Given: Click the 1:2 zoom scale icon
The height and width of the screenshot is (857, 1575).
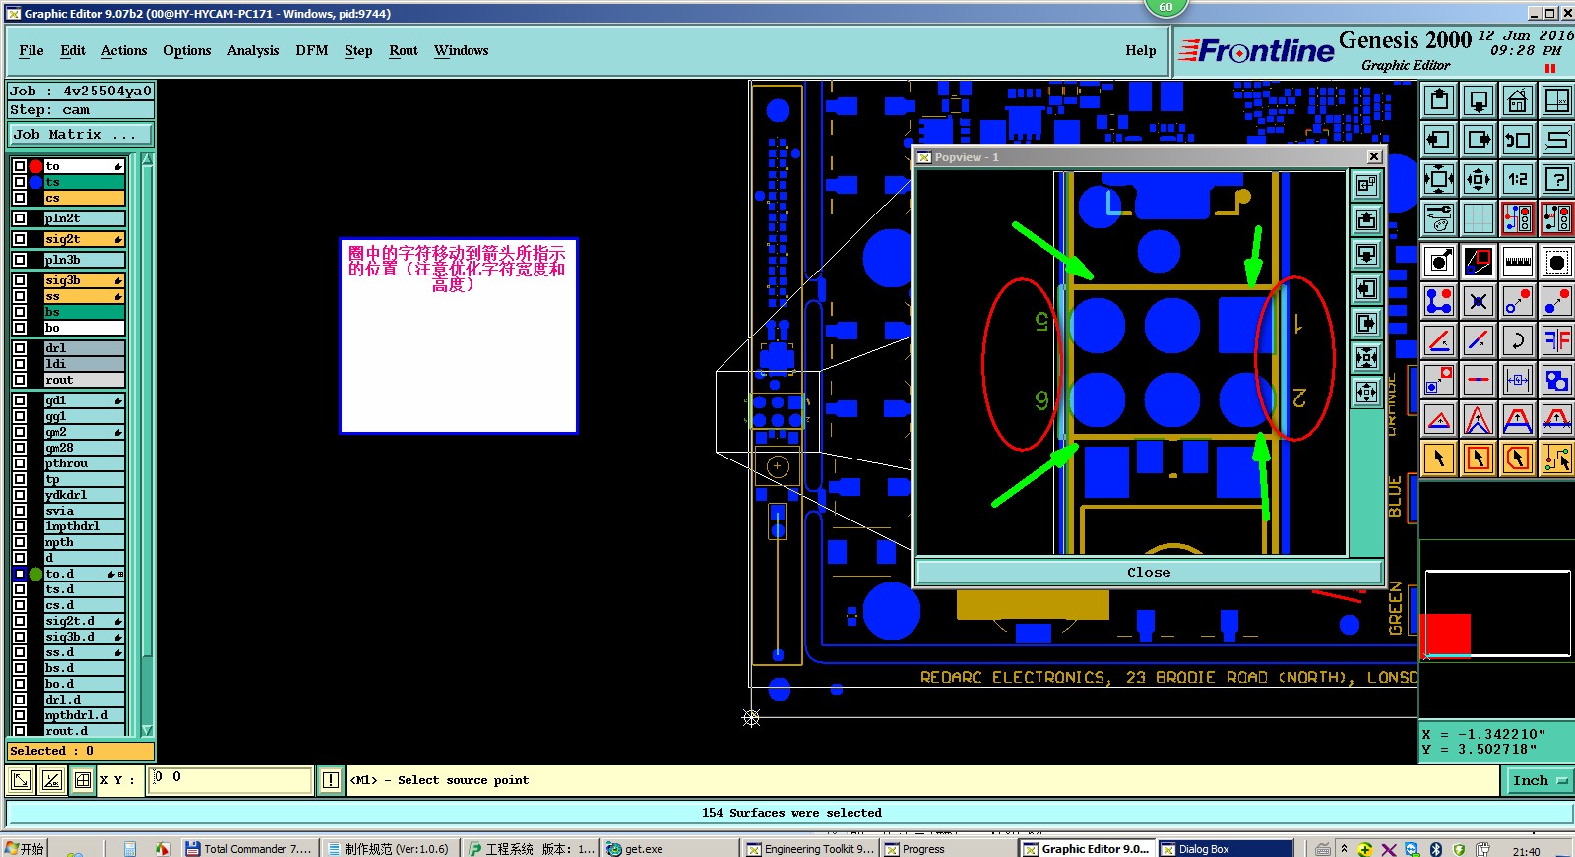Looking at the screenshot, I should 1518,179.
